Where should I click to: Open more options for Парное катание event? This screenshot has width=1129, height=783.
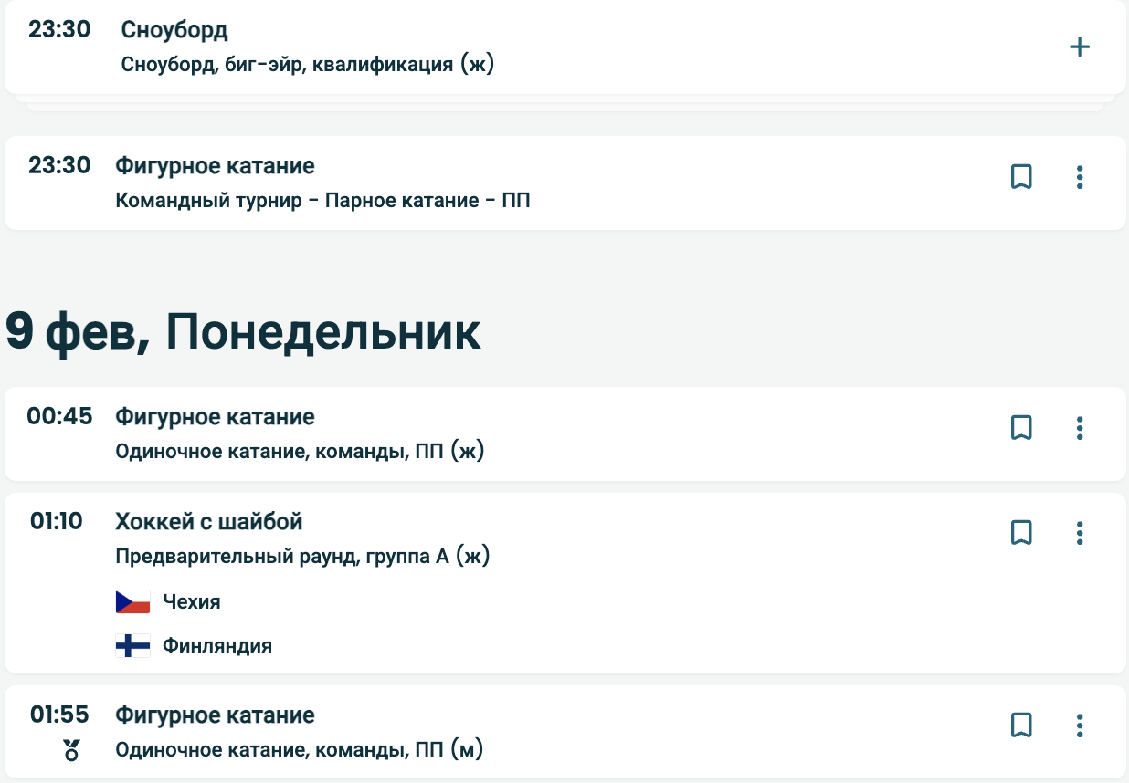[x=1080, y=177]
